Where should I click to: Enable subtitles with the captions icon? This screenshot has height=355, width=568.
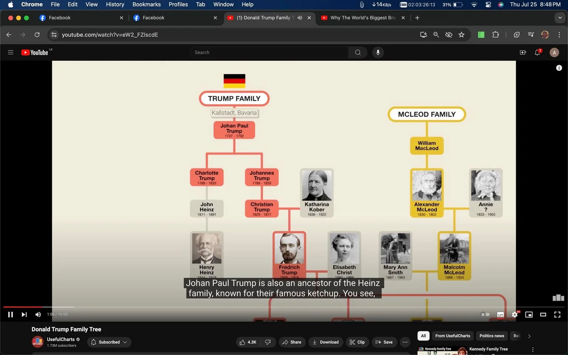click(x=500, y=314)
